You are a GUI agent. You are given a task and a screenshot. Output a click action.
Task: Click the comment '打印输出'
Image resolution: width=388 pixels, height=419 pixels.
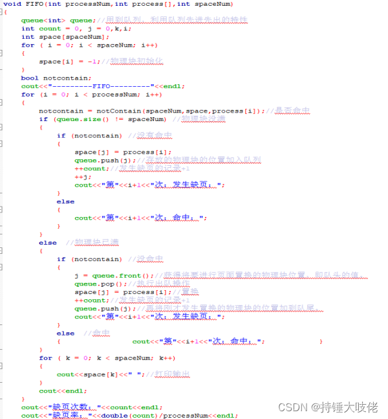coord(172,374)
